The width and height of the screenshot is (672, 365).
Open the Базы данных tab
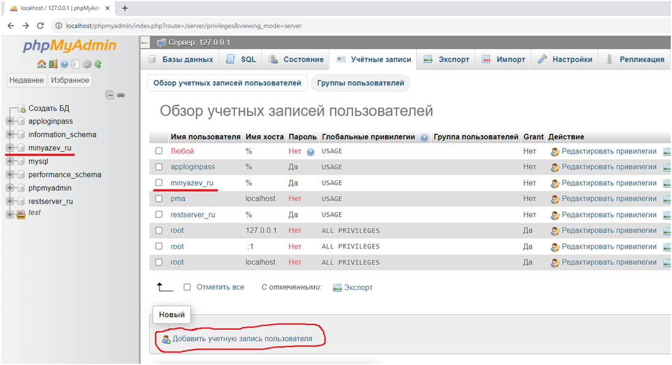tap(180, 60)
